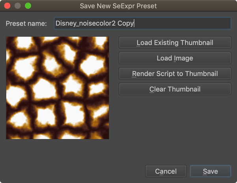Click the title bar right of the title
237x183 pixels.
197,6
